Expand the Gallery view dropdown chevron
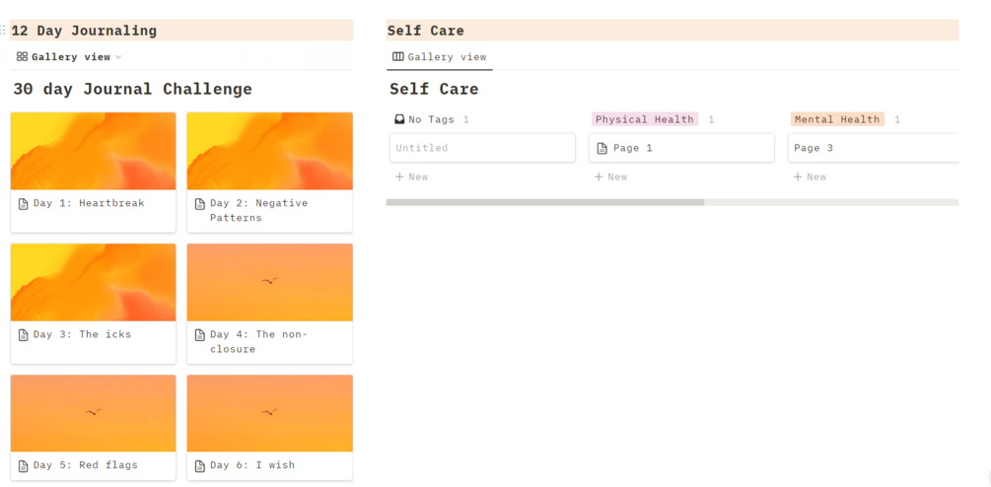The height and width of the screenshot is (487, 991). point(118,57)
